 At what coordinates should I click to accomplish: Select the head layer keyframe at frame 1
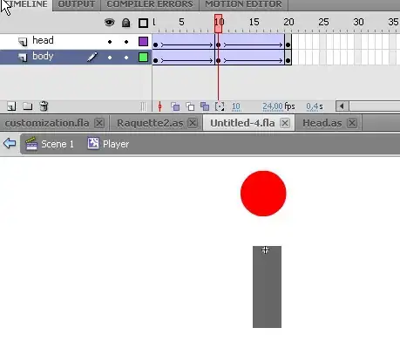(155, 44)
